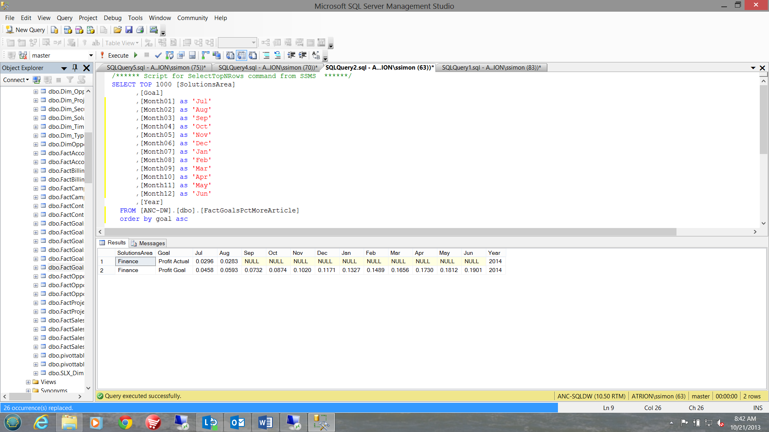
Task: Switch output to Results to Text
Action: click(x=230, y=56)
